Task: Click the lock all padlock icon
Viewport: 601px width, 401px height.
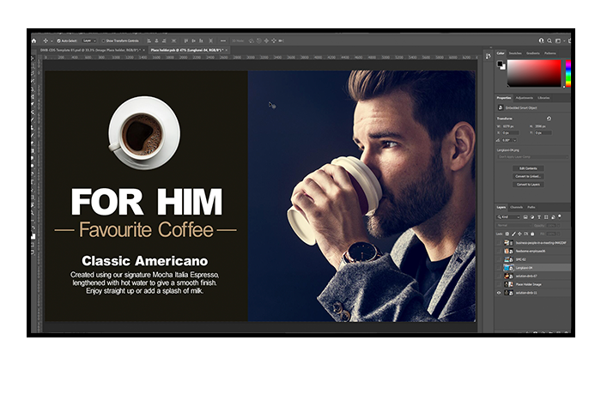Action: [x=532, y=234]
